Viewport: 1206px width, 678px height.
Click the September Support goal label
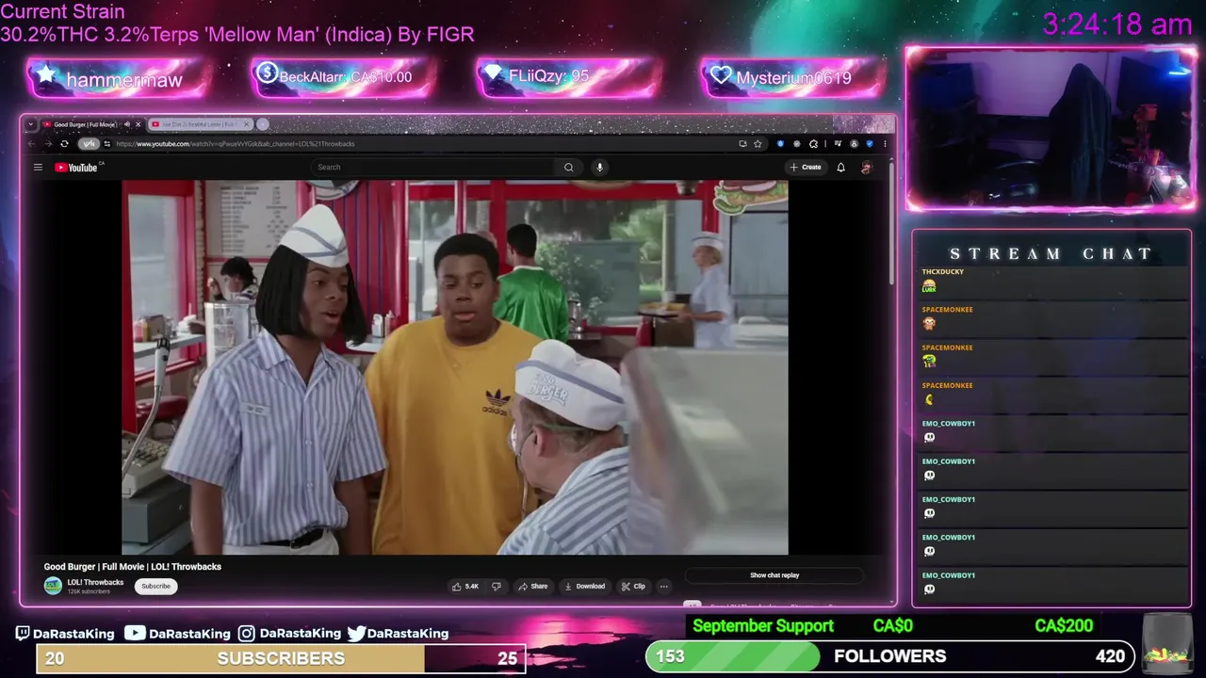click(763, 626)
